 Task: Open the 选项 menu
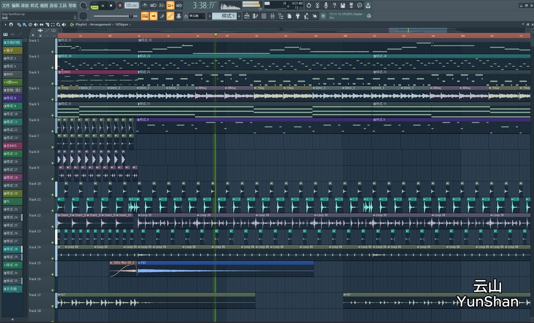coord(53,5)
